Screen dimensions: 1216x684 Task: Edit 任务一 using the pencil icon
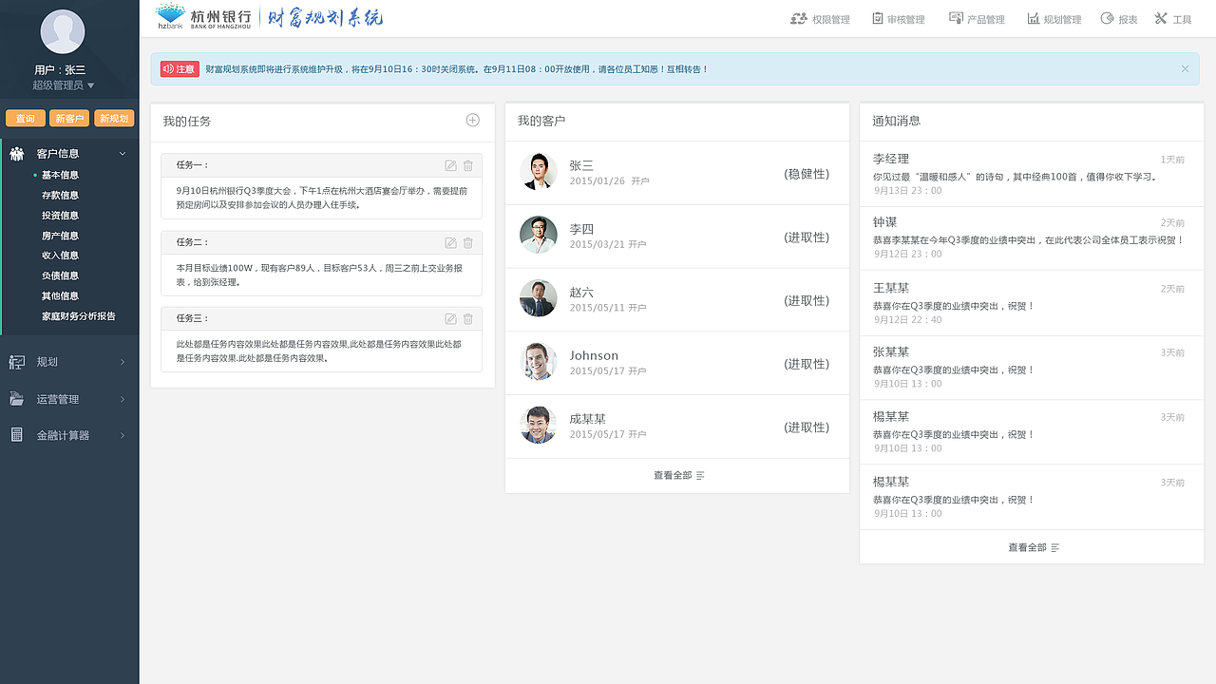pyautogui.click(x=449, y=164)
